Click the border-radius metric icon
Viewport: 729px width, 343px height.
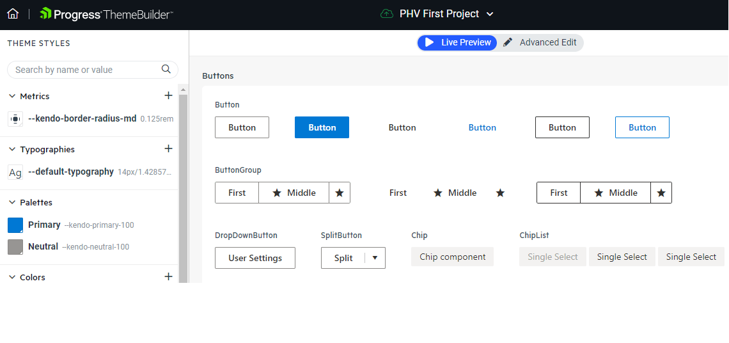click(x=15, y=119)
